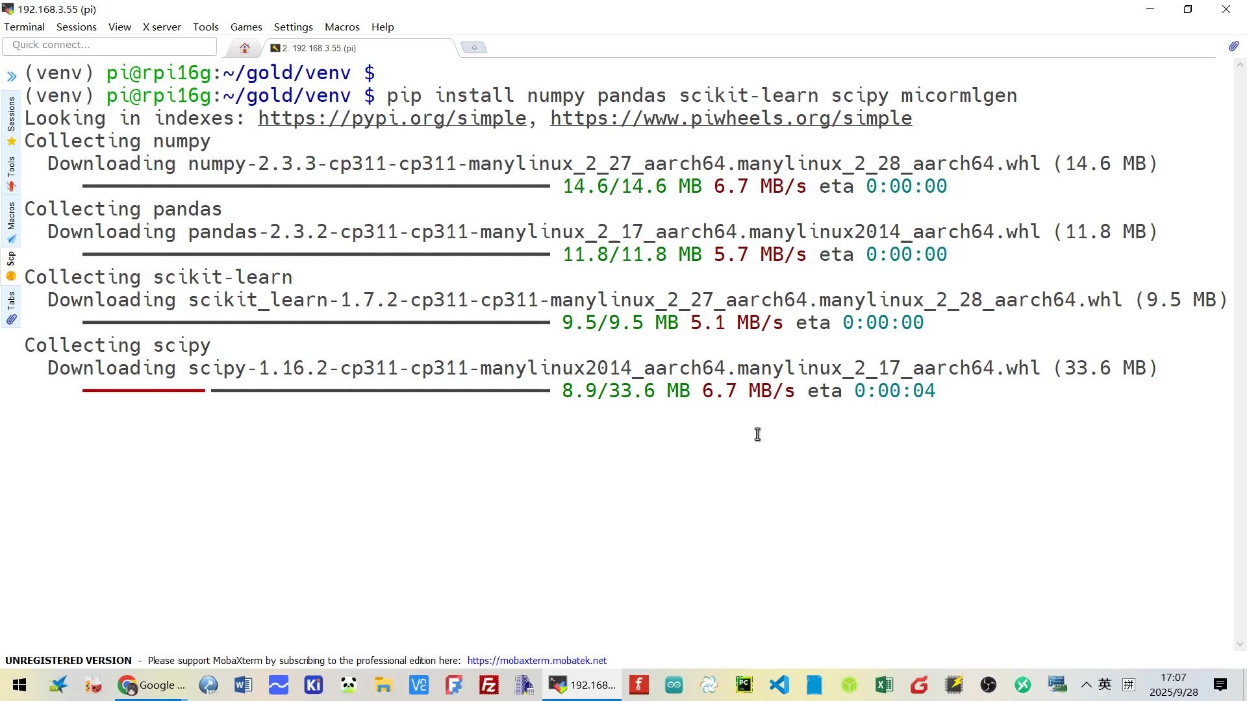Viewport: 1247px width, 701px height.
Task: Open the piwheels.org/simple link
Action: coord(731,118)
